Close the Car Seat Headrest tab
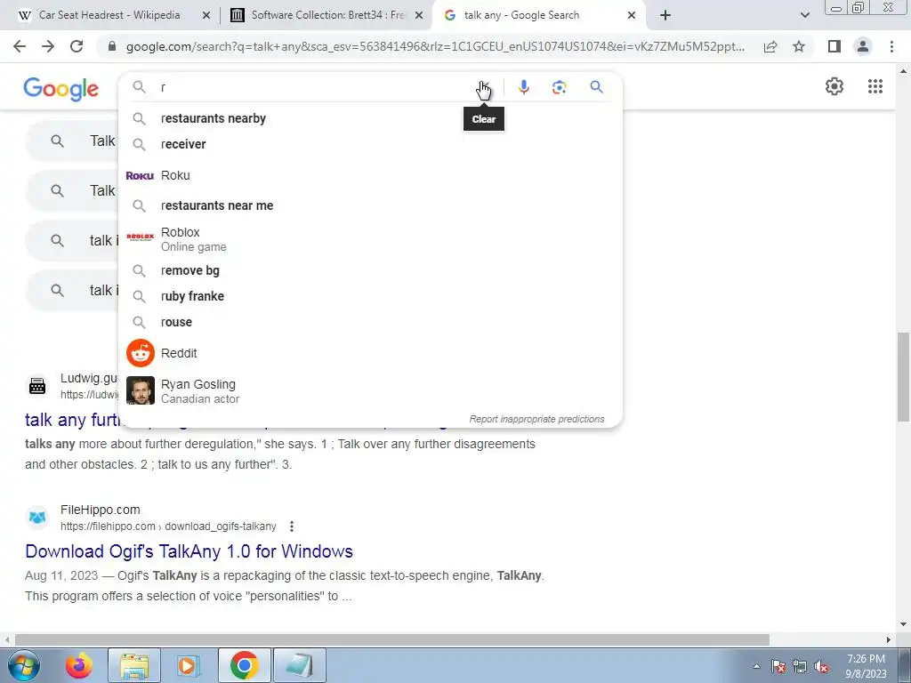The width and height of the screenshot is (911, 683). tap(206, 16)
